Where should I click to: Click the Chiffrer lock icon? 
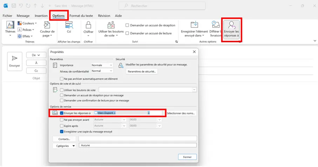tap(88, 25)
